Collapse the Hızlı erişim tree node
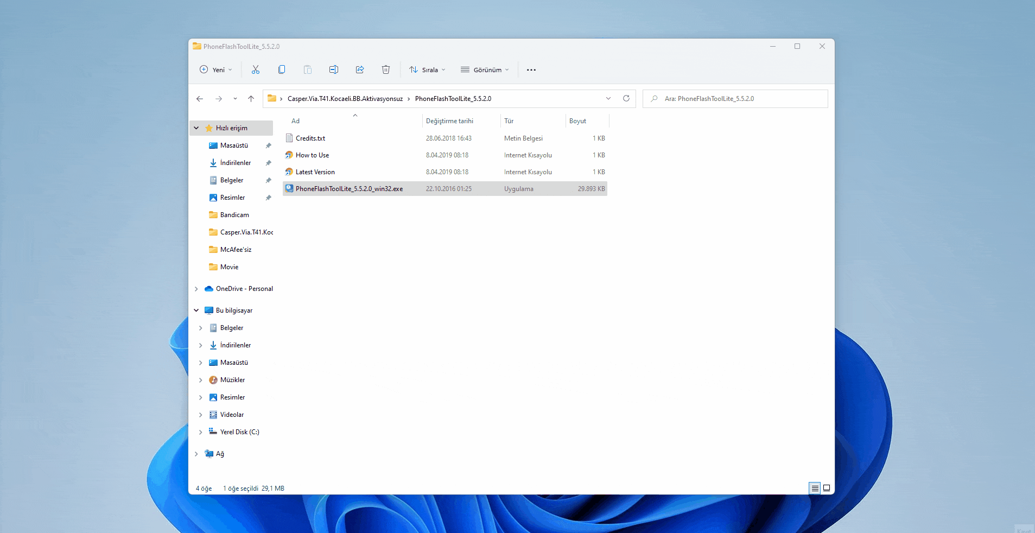This screenshot has width=1035, height=533. [196, 128]
